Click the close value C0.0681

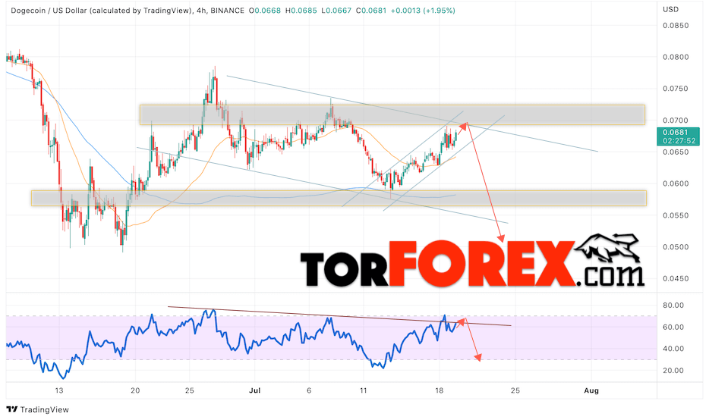tap(371, 11)
